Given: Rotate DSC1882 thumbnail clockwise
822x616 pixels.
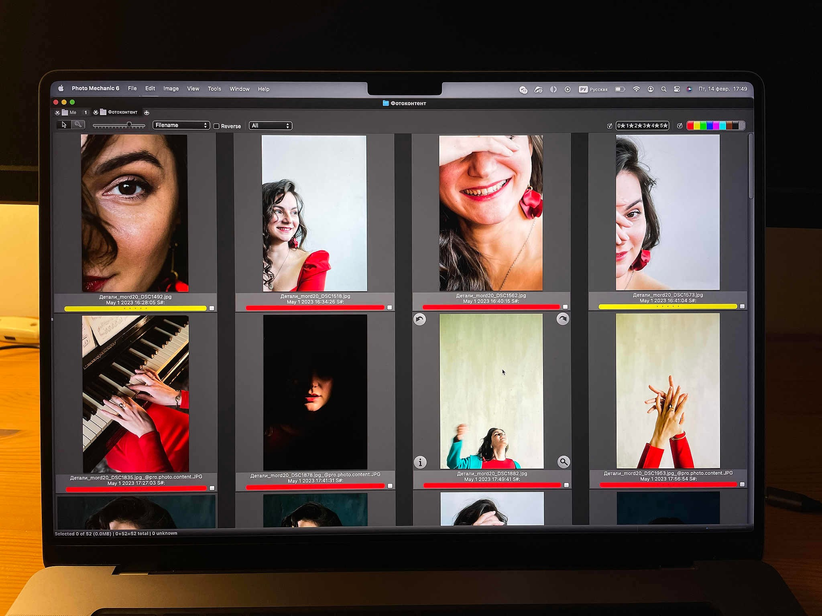Looking at the screenshot, I should click(563, 319).
